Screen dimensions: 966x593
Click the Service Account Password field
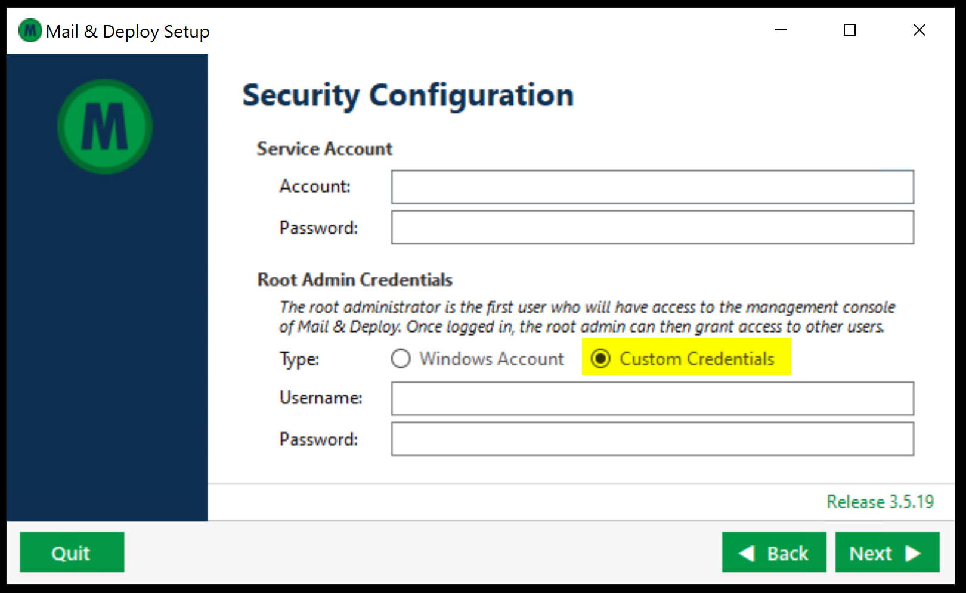tap(652, 228)
